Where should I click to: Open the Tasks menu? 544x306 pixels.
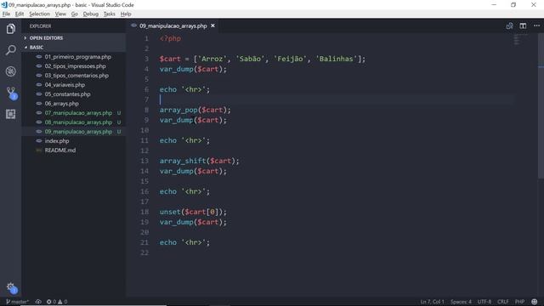pyautogui.click(x=110, y=14)
